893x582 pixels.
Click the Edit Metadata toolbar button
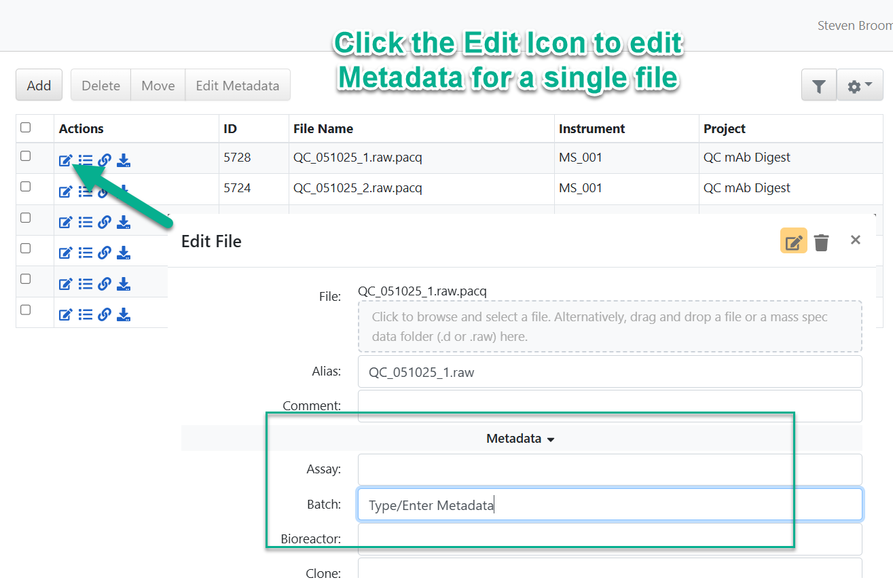(x=238, y=86)
